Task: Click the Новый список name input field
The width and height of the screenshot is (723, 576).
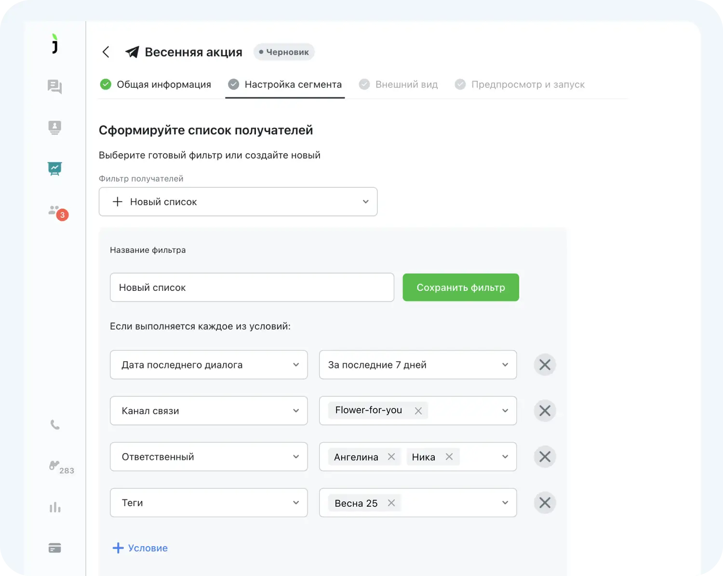Action: [x=252, y=287]
